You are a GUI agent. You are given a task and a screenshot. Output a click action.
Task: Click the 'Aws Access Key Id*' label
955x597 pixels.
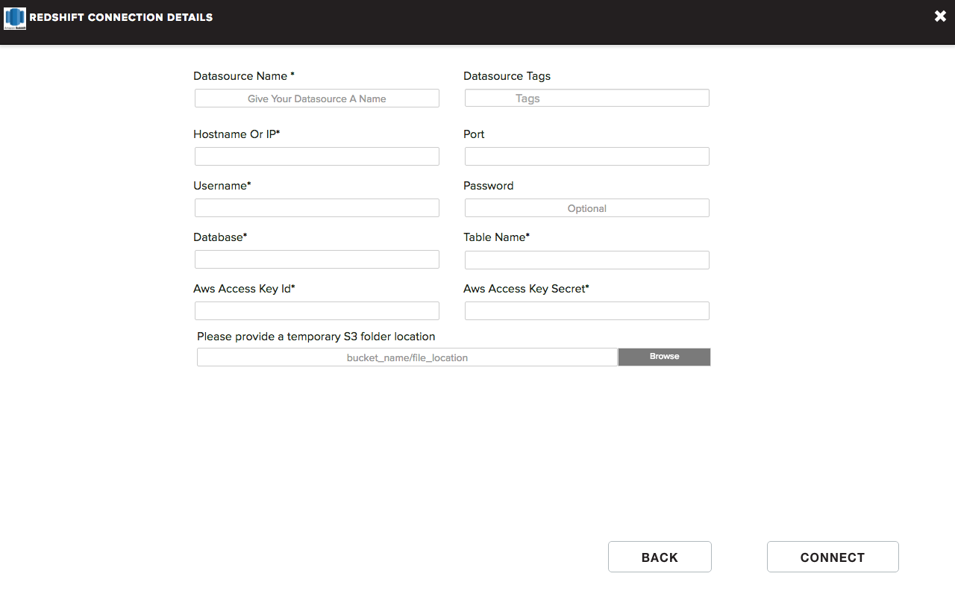[244, 289]
